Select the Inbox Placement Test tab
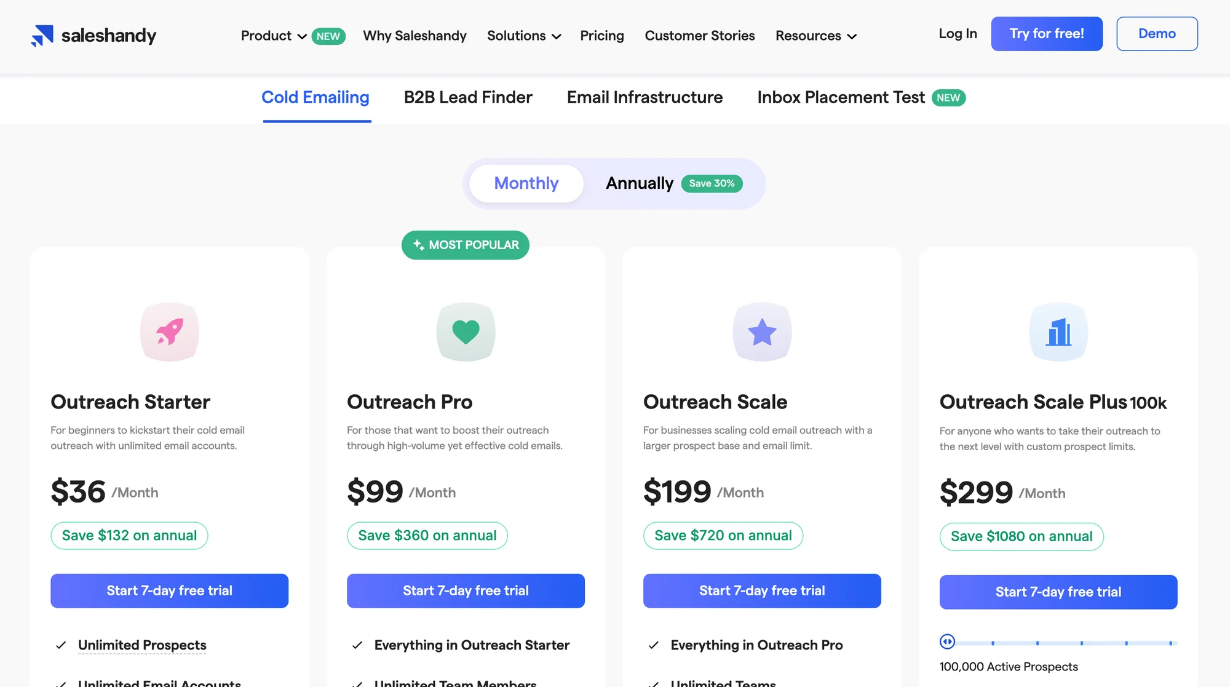1230x687 pixels. pyautogui.click(x=841, y=97)
